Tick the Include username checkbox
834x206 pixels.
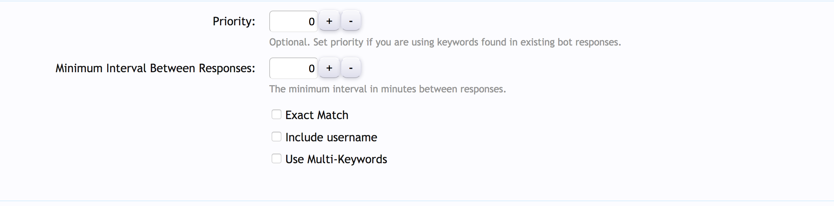277,137
